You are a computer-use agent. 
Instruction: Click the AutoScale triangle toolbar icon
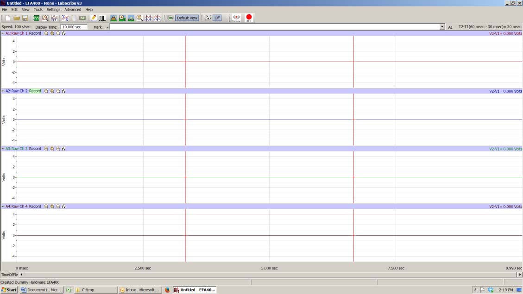pyautogui.click(x=113, y=18)
